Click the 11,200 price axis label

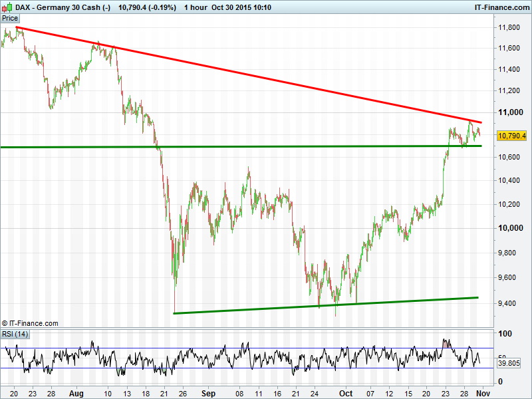(509, 90)
